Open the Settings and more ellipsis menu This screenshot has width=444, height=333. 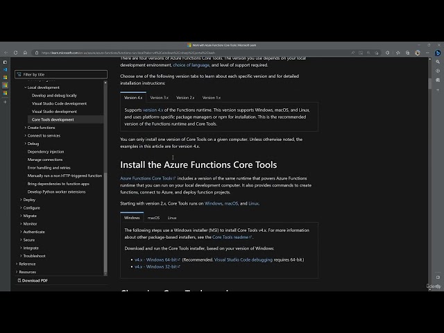tap(427, 53)
